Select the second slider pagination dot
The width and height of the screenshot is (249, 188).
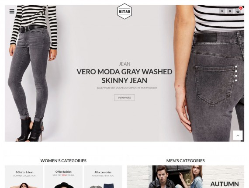(x=236, y=71)
